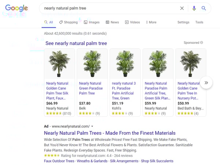Click the Sponsored info icon
The image size is (220, 165).
[201, 42]
